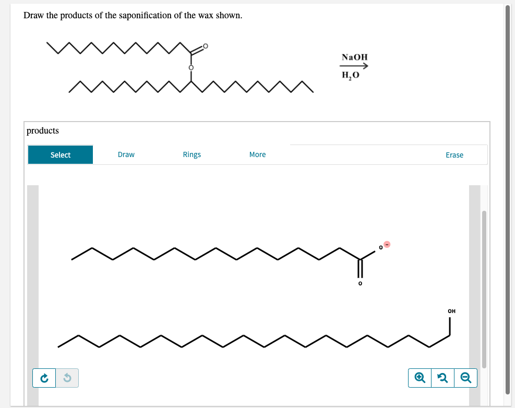The width and height of the screenshot is (515, 408).
Task: Click the pink minus charge badge on oxygen
Action: pos(387,244)
